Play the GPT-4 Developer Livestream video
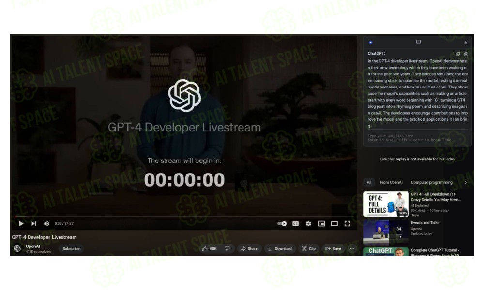The width and height of the screenshot is (484, 290). 21,223
